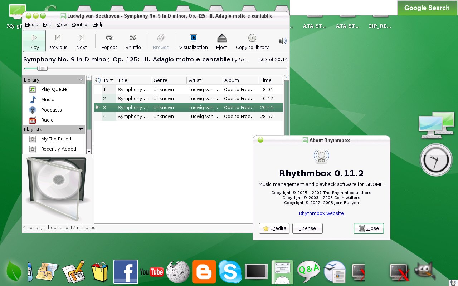This screenshot has height=286, width=458.
Task: Select track 4 lasting 28:57
Action: click(x=189, y=116)
